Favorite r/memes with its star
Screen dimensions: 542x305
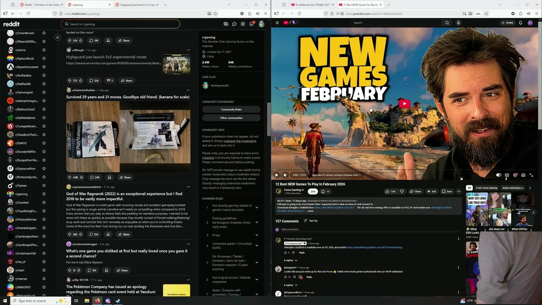tap(44, 279)
